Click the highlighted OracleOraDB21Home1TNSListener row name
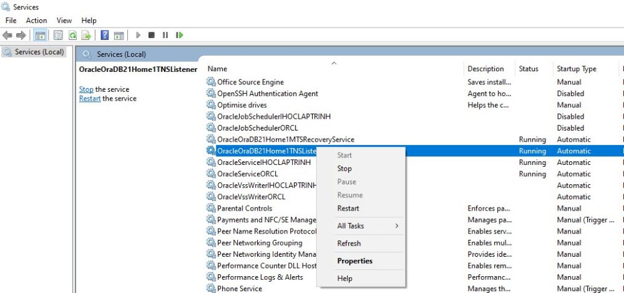The height and width of the screenshot is (293, 624). pos(266,151)
